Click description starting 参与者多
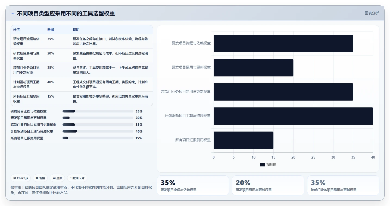The image size is (390, 206). (110, 70)
